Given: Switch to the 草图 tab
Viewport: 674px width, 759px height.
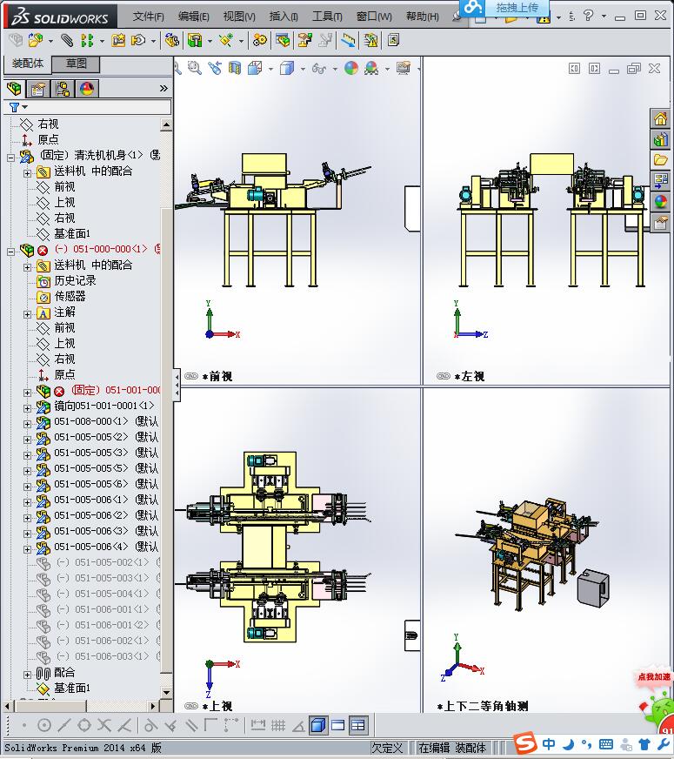Looking at the screenshot, I should coord(76,64).
